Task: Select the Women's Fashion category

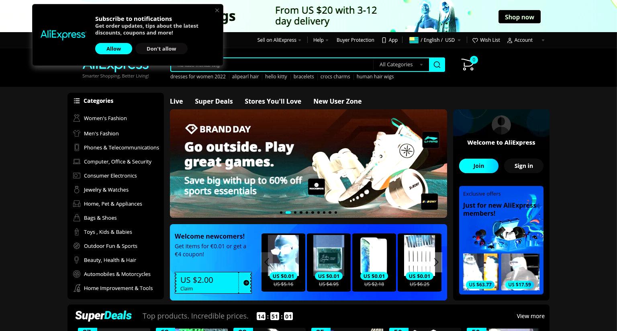Action: [x=105, y=118]
